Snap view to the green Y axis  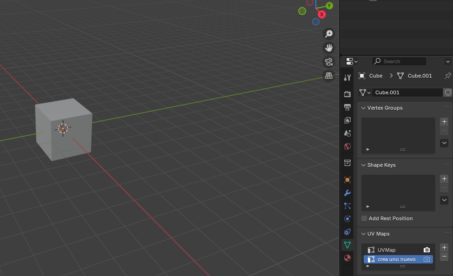329,6
